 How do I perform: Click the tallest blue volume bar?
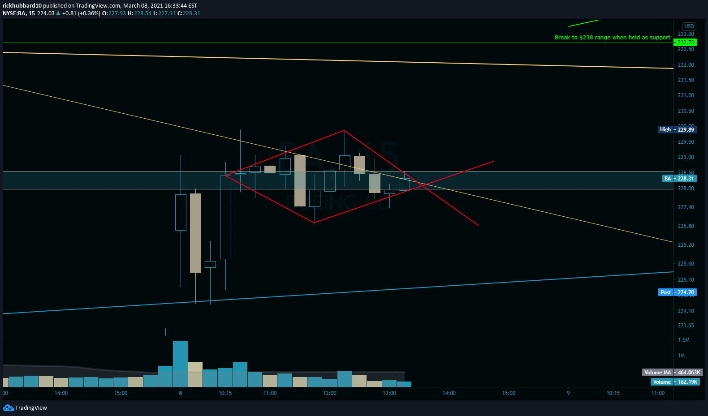(180, 364)
